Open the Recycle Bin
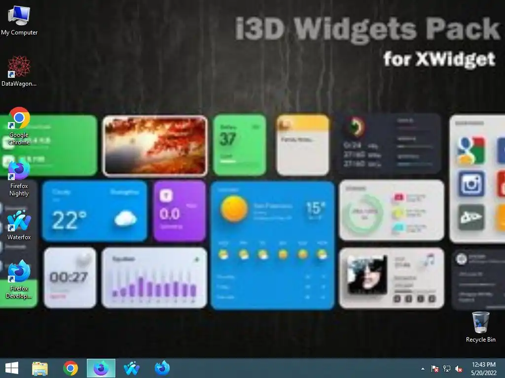The width and height of the screenshot is (505, 378). [480, 327]
